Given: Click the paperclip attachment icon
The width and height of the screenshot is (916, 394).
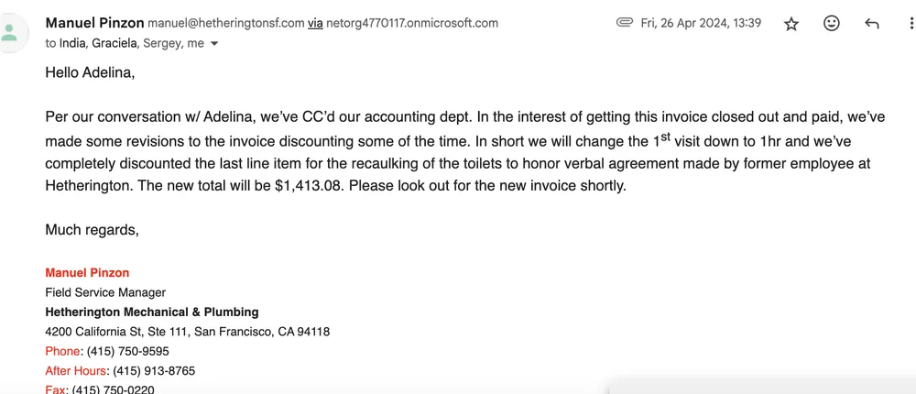Looking at the screenshot, I should click(625, 23).
